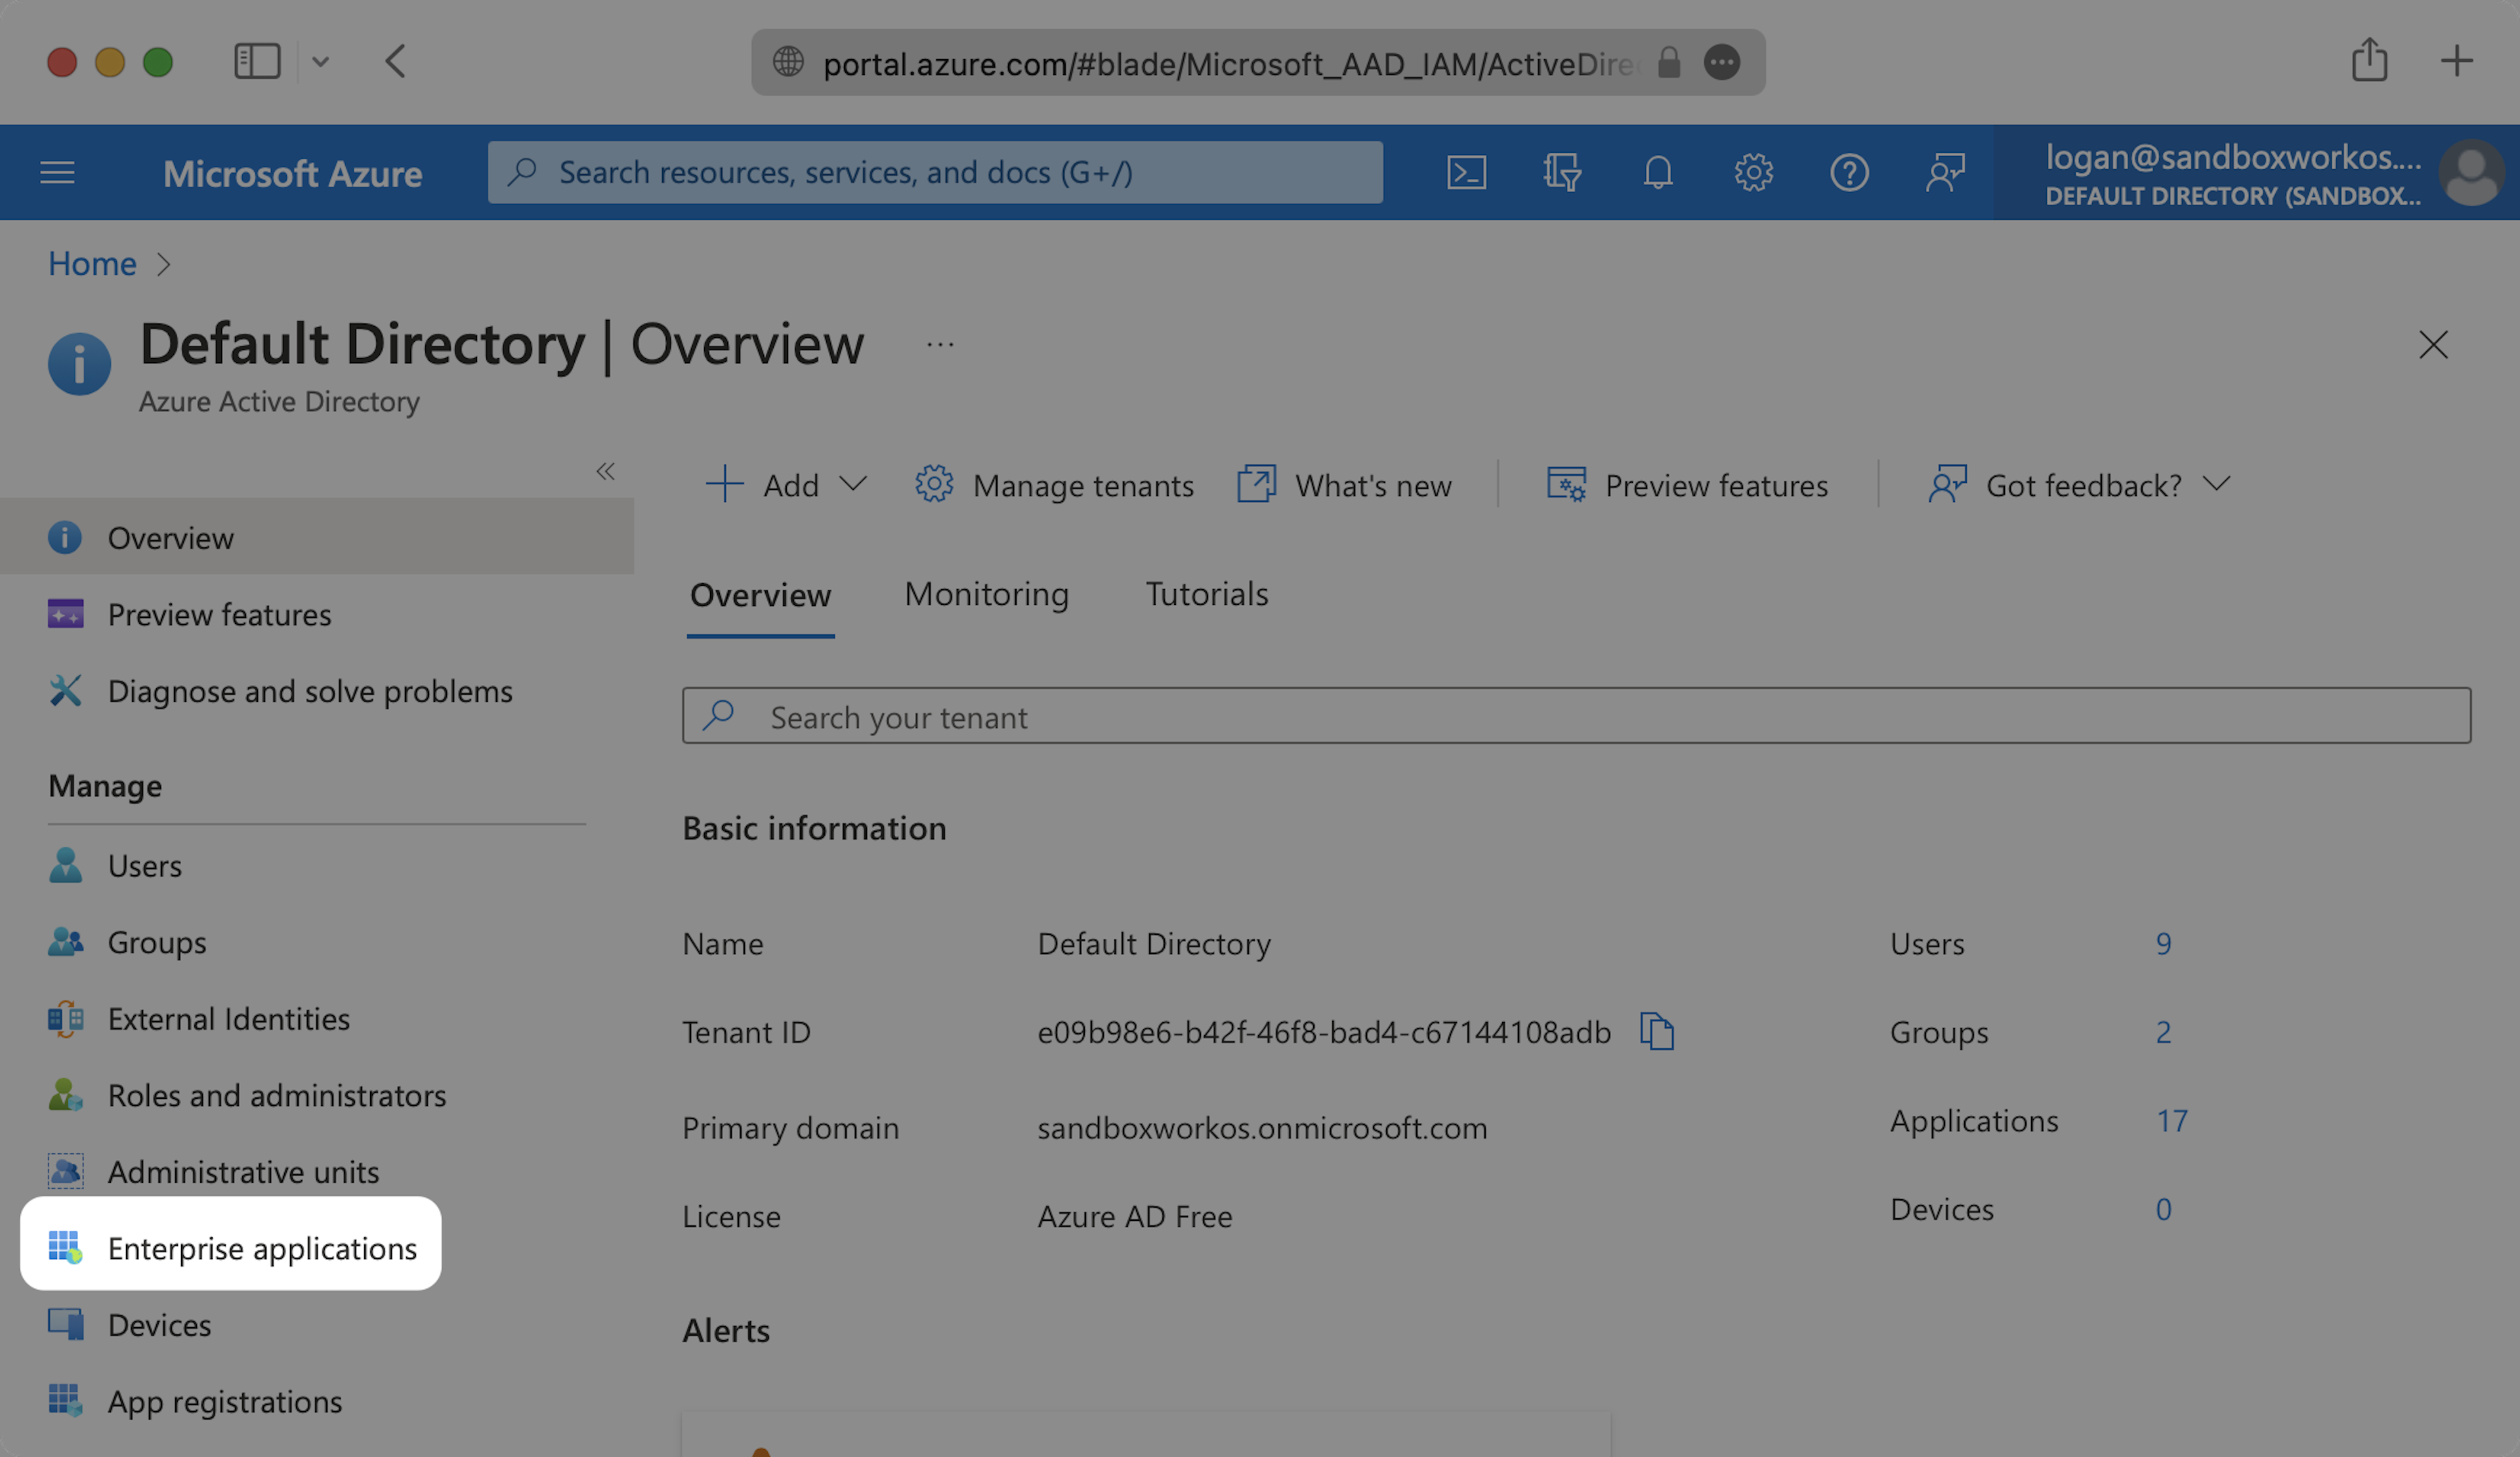This screenshot has height=1457, width=2520.
Task: Open portal settings gear icon
Action: tap(1753, 173)
